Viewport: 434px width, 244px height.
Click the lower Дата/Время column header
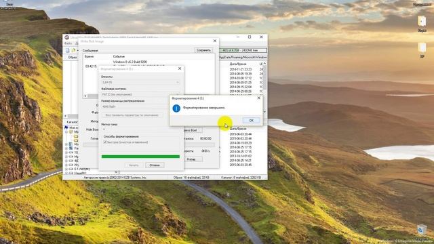[x=238, y=129]
